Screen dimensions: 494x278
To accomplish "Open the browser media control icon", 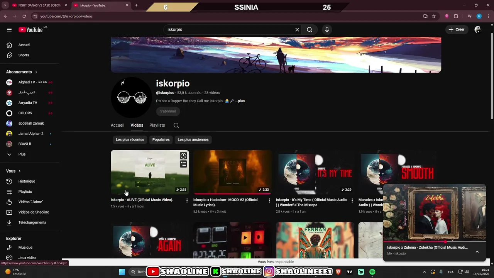I will [x=470, y=16].
